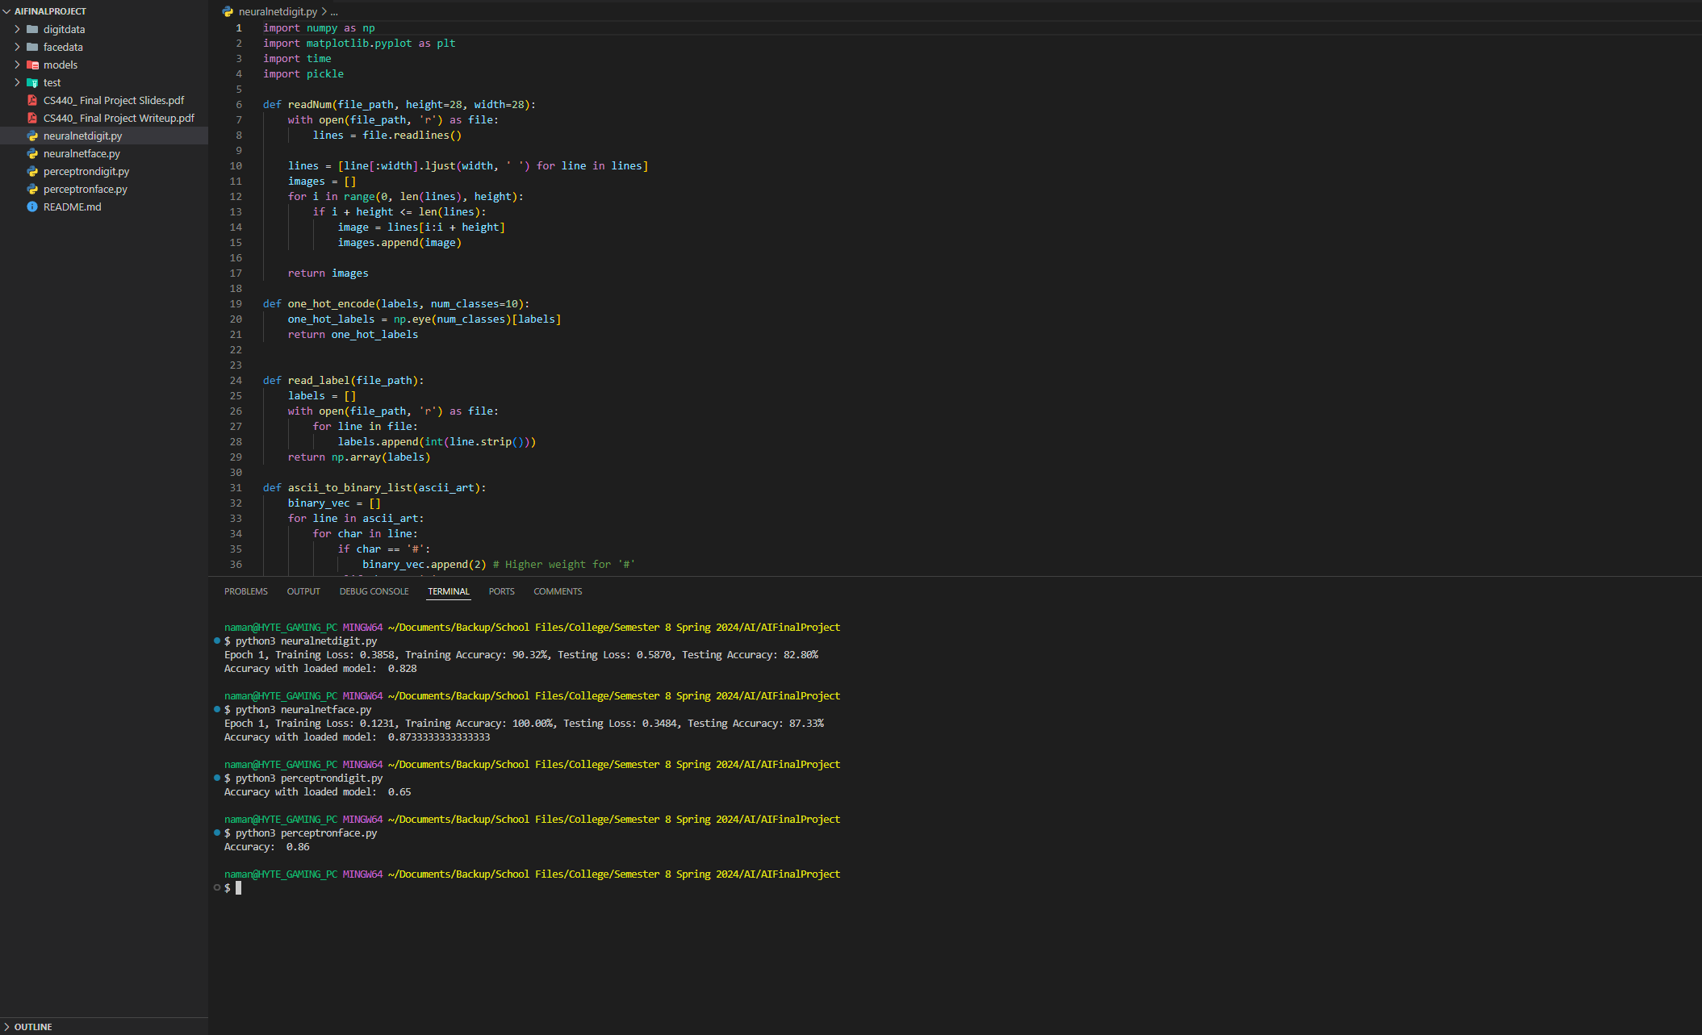The height and width of the screenshot is (1035, 1702).
Task: Switch to the OUTPUT tab
Action: click(x=303, y=591)
